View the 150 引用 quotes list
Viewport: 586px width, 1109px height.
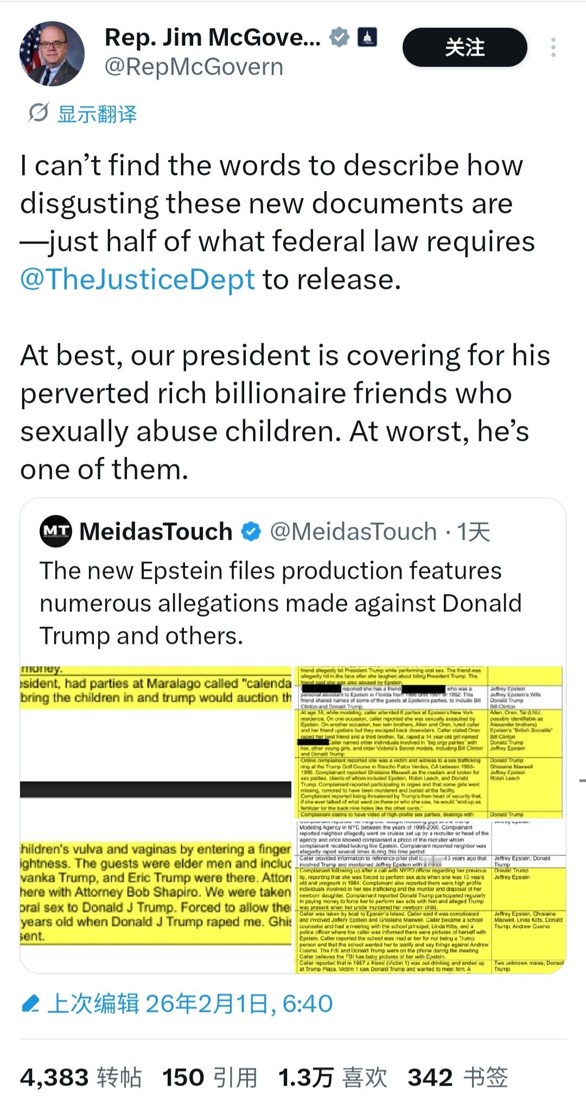point(209,1078)
